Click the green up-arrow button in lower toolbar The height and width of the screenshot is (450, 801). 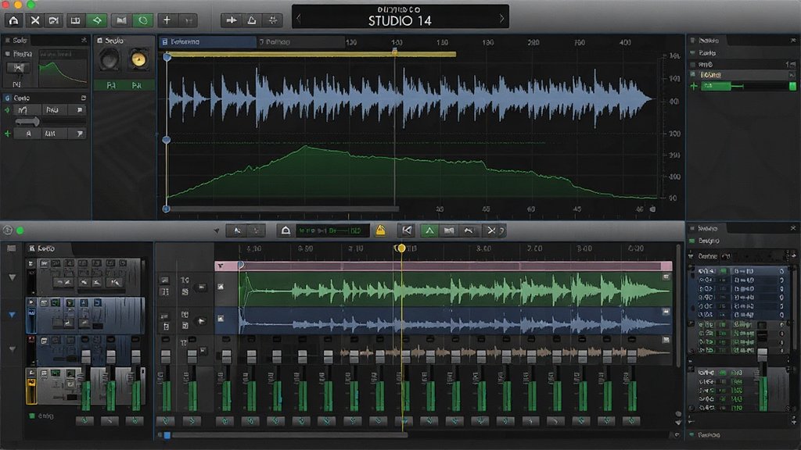point(429,230)
